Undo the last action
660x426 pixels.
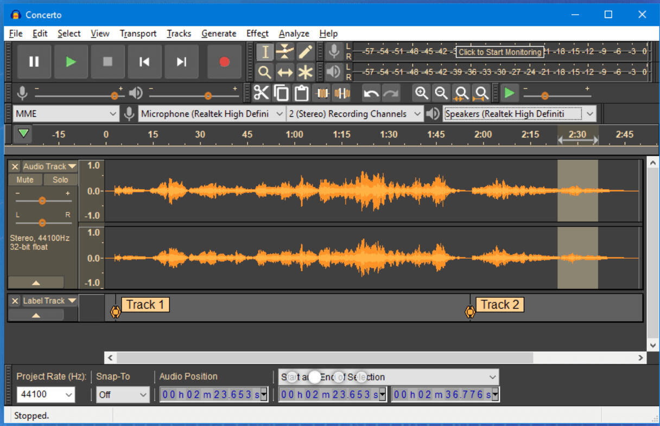tap(371, 93)
